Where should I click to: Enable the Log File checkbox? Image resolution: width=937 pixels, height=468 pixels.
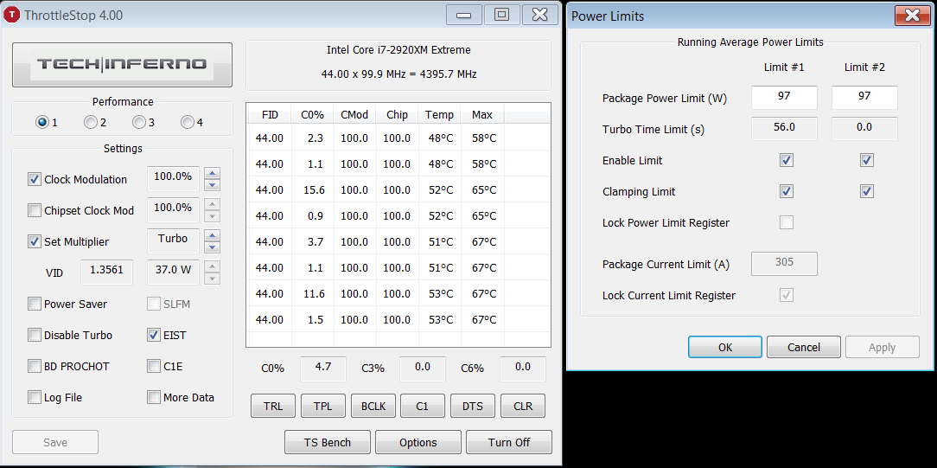tap(34, 397)
